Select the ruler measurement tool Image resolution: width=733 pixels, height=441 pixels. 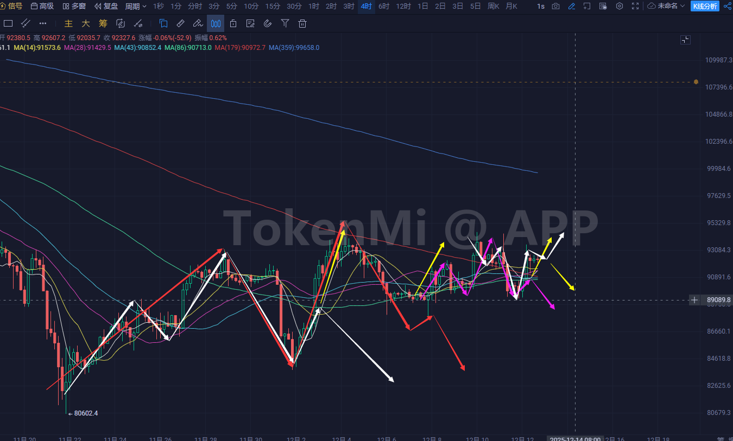click(x=181, y=23)
